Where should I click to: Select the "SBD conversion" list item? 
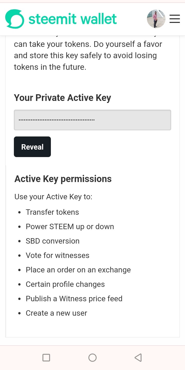pyautogui.click(x=53, y=241)
